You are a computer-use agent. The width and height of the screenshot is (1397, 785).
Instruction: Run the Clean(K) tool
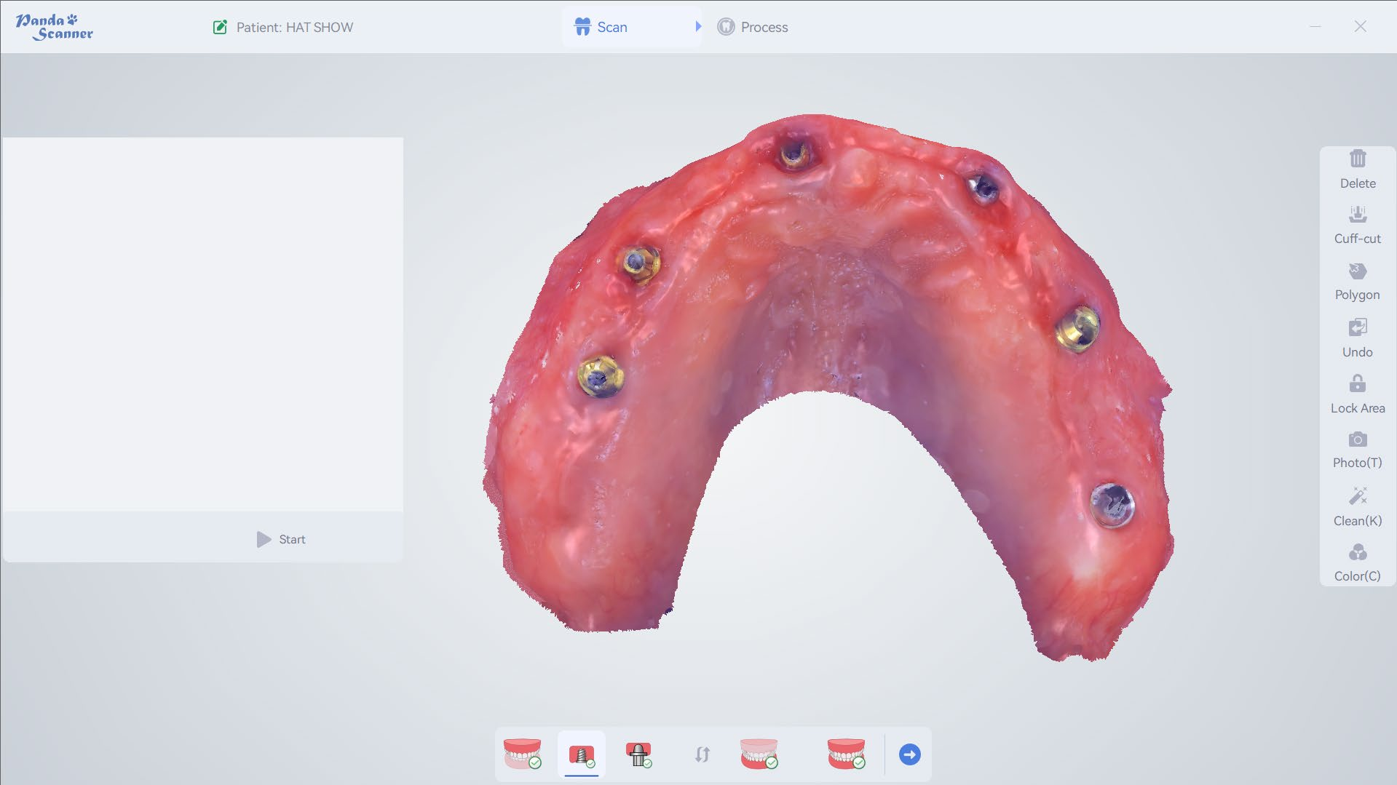tap(1358, 507)
